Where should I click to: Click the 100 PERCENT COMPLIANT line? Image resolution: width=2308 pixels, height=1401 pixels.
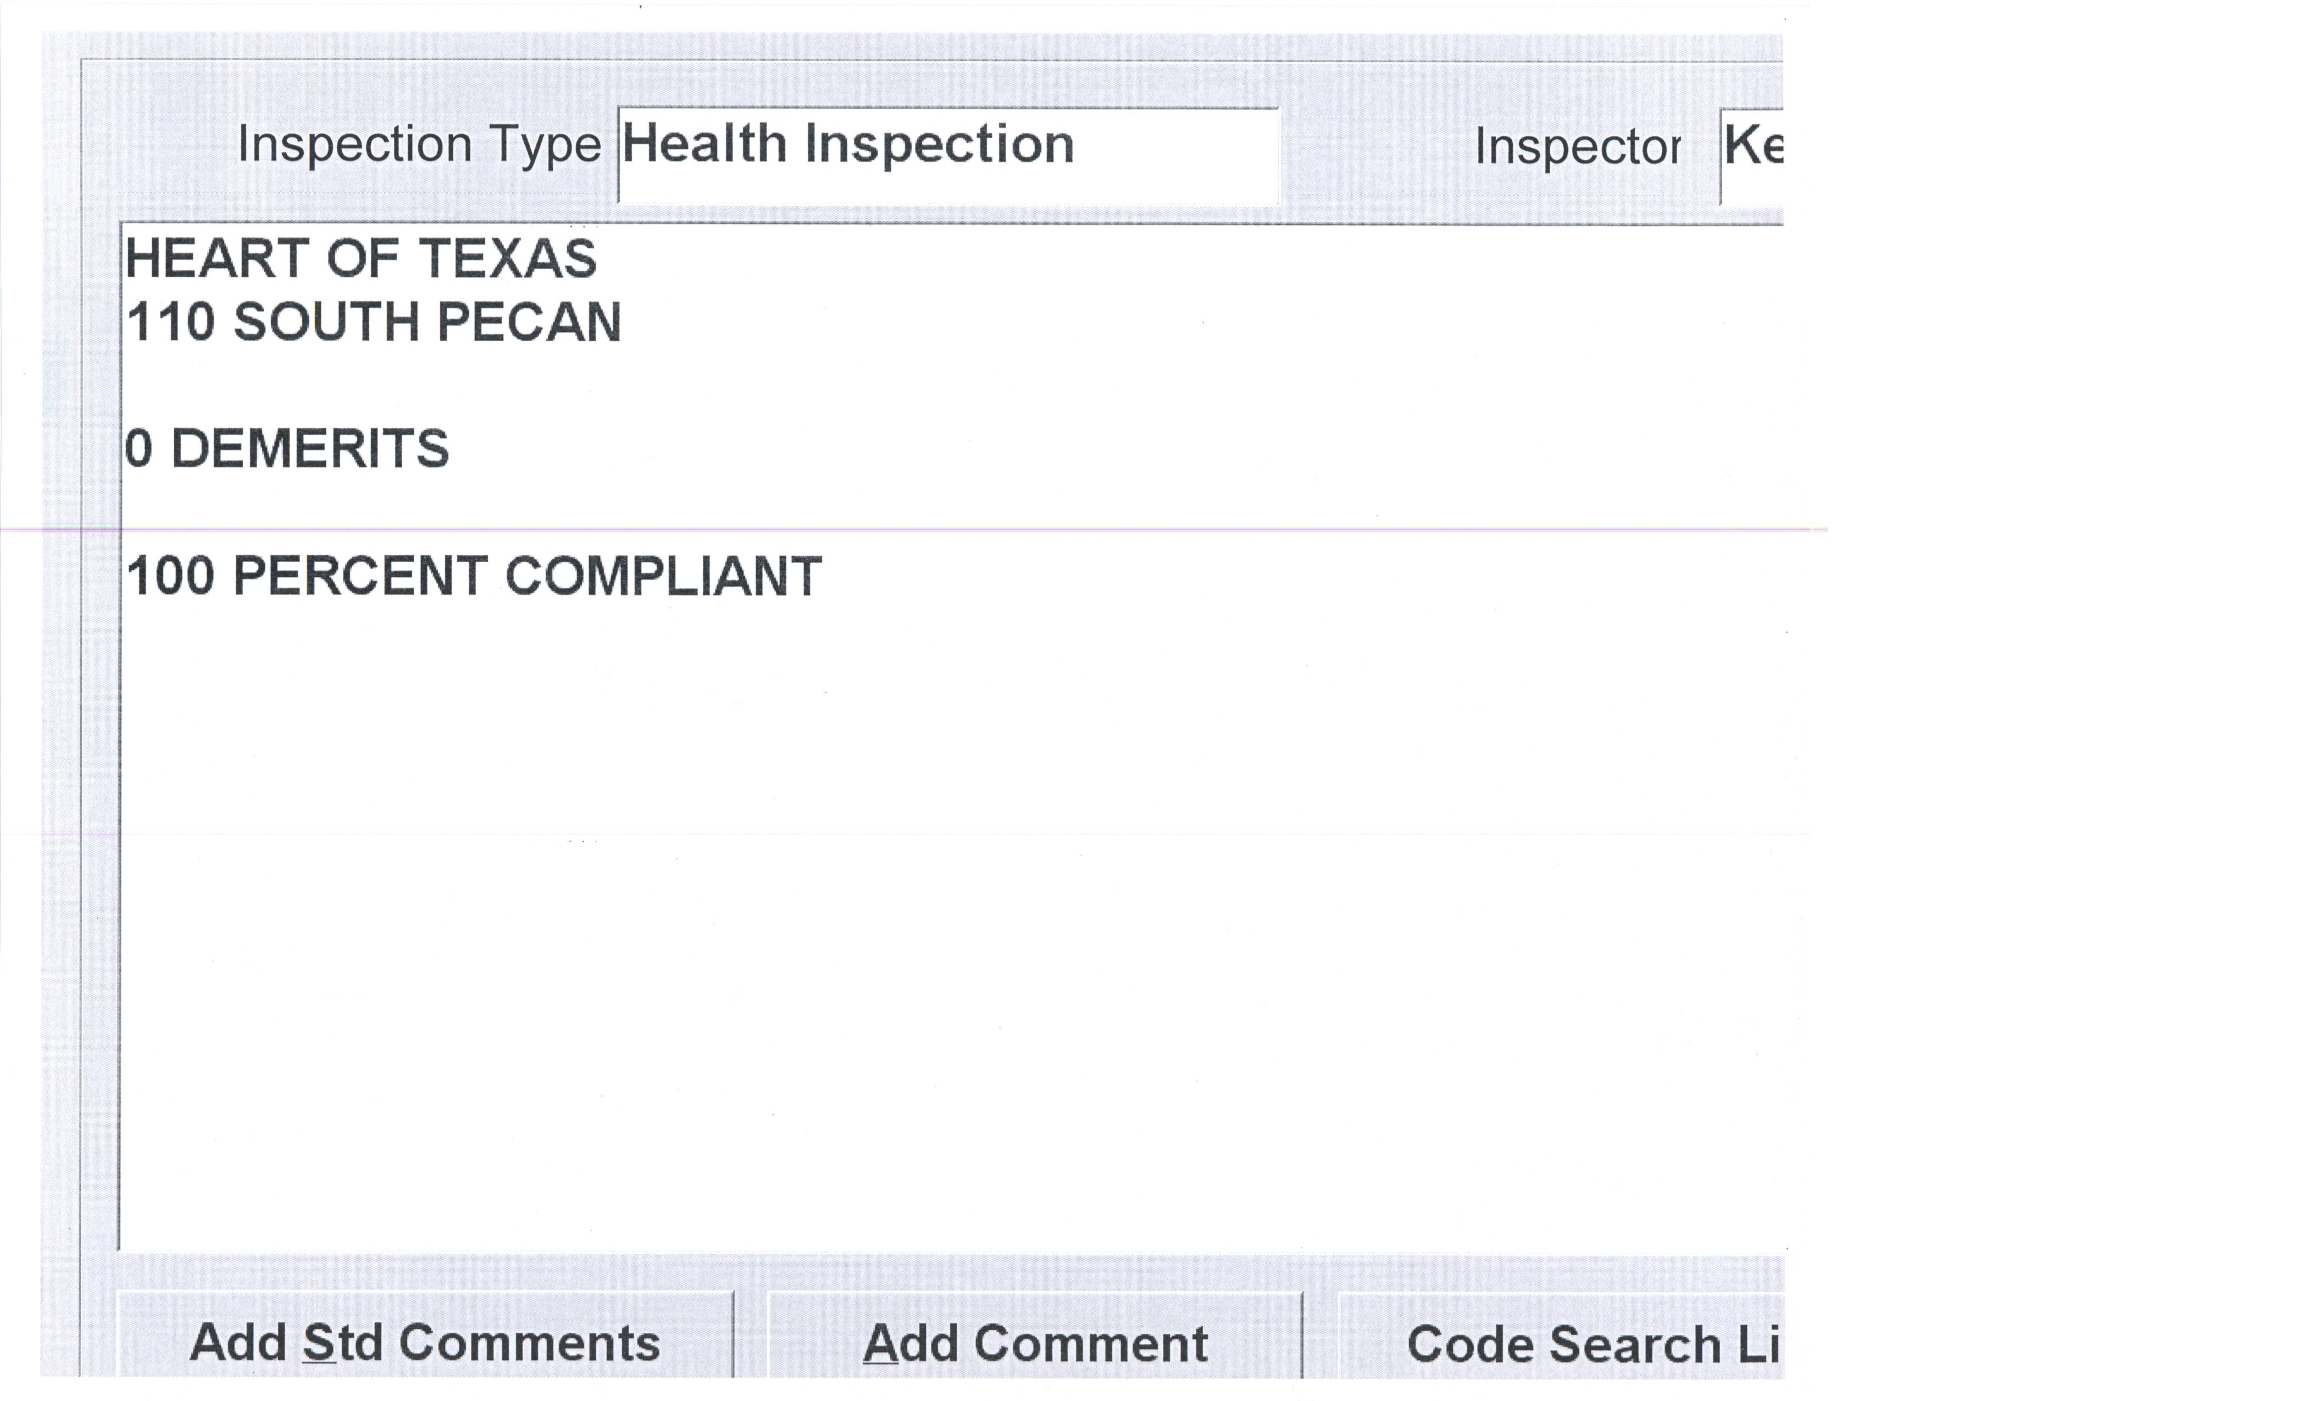tap(473, 575)
